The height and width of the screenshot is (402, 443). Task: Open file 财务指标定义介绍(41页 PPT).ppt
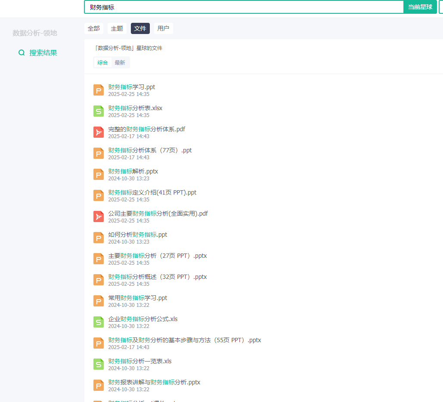pyautogui.click(x=152, y=192)
